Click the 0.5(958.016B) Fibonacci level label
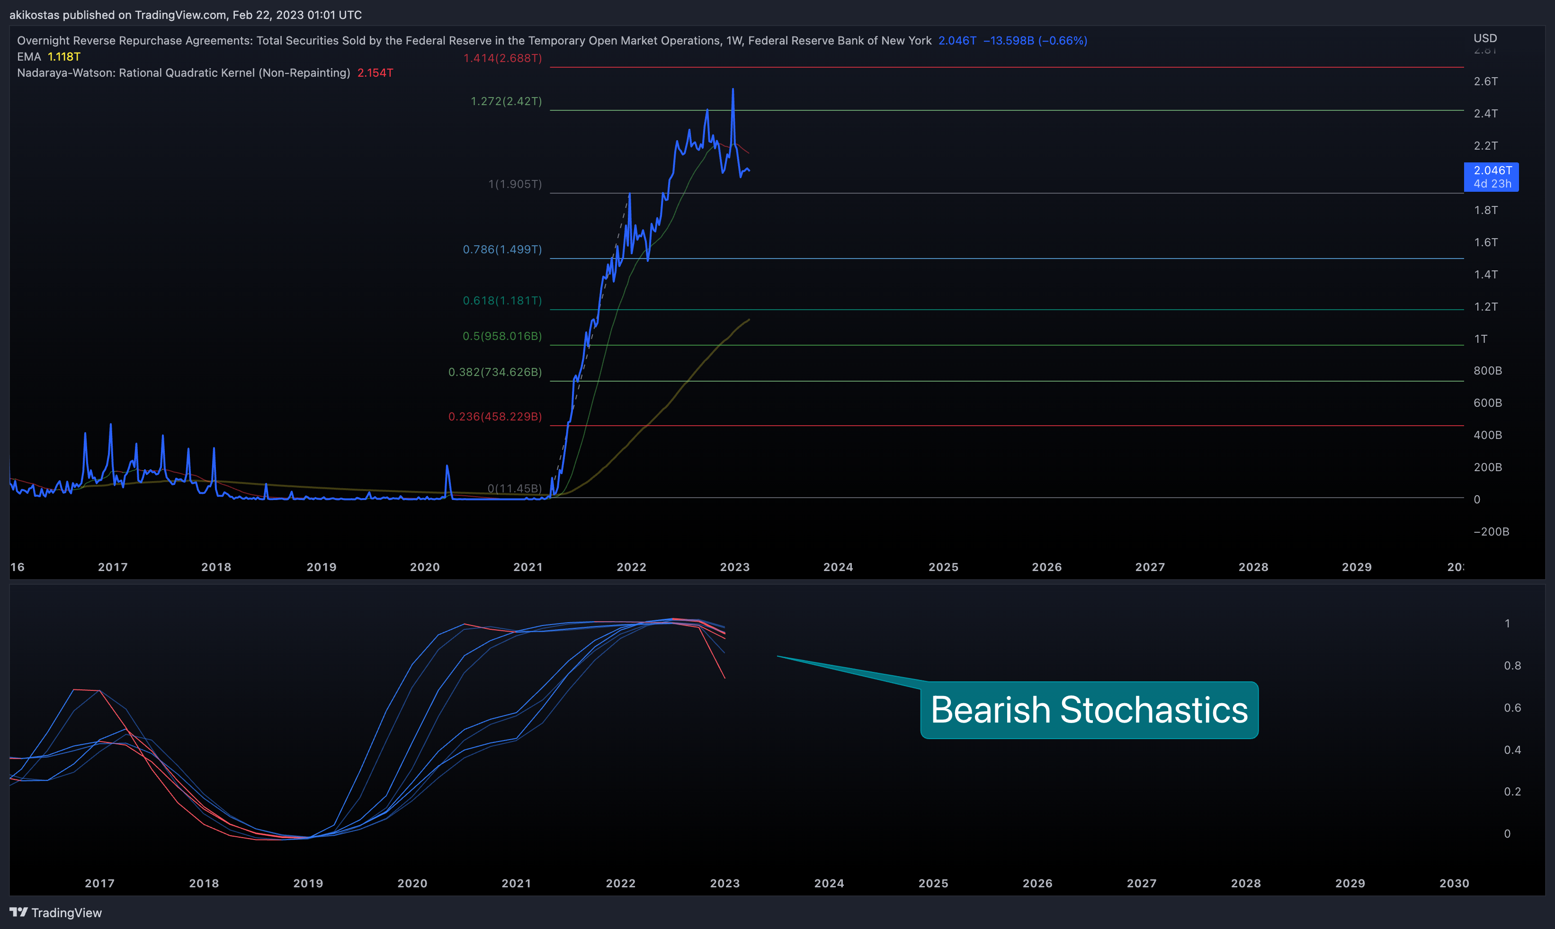Screen dimensions: 1555x929 (x=503, y=336)
